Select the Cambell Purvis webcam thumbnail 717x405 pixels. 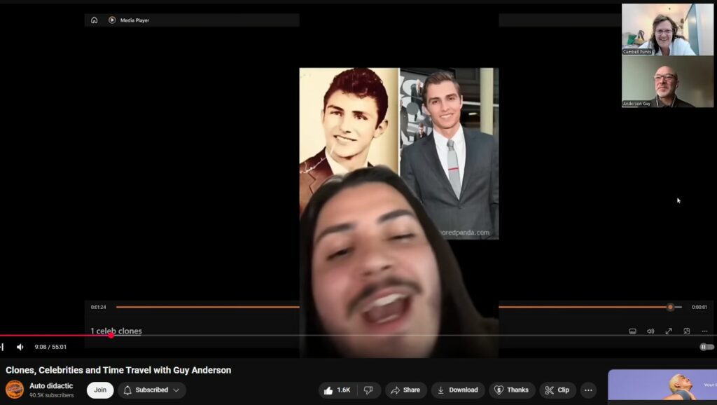click(667, 29)
